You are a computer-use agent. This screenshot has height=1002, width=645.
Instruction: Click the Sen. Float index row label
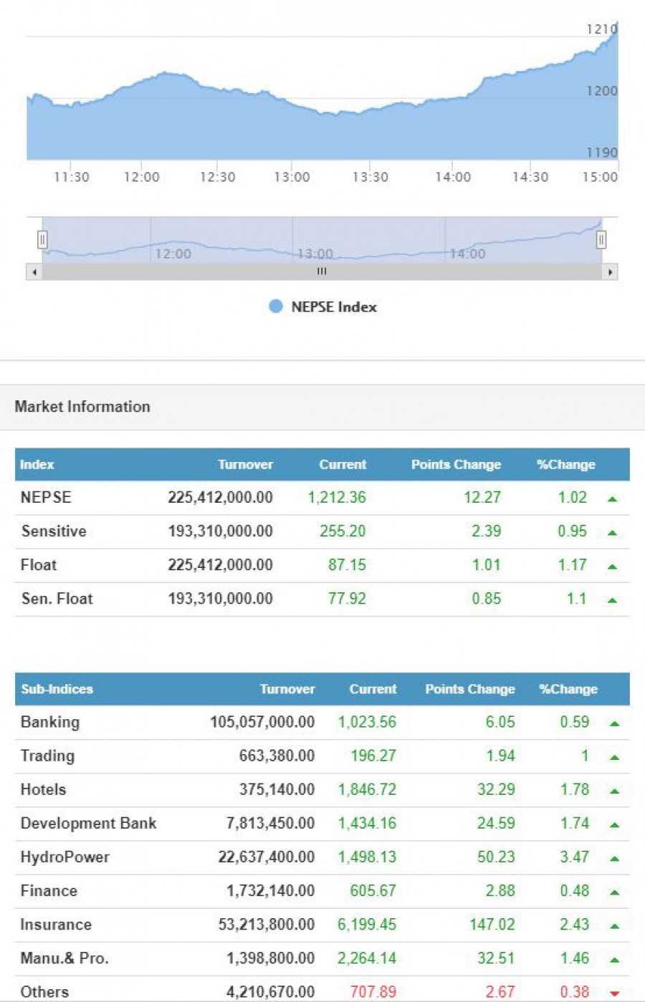pyautogui.click(x=57, y=599)
